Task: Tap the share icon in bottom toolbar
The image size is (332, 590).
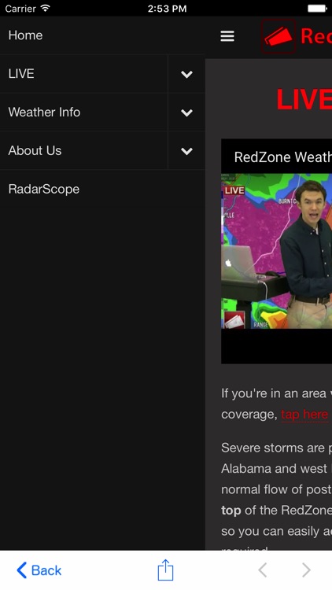Action: pyautogui.click(x=165, y=570)
